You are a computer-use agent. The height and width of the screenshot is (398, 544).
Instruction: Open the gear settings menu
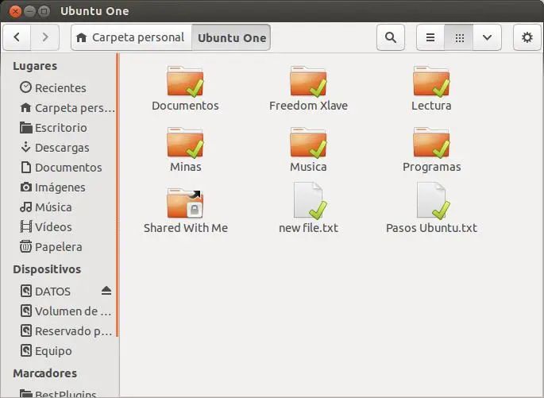pos(527,37)
